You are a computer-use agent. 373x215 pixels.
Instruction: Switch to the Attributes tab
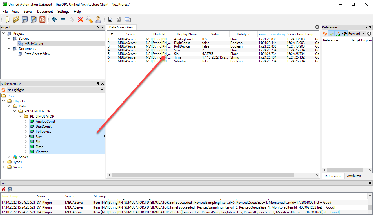[x=354, y=176]
